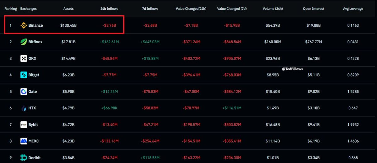Click the Gate logo icon
Viewport: 377px width, 163px height.
point(24,92)
